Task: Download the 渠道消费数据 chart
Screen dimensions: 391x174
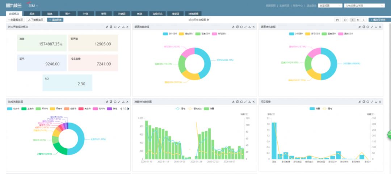Action: (x=249, y=27)
